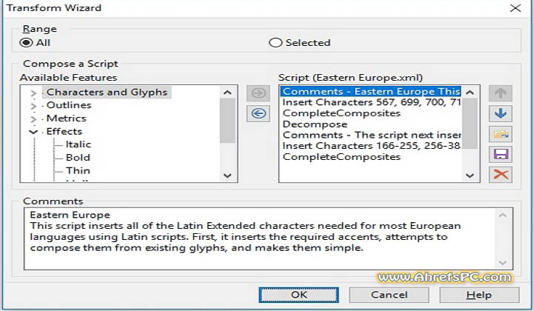Move script item down with blue arrow
Screen dimensions: 533x311
click(x=500, y=113)
